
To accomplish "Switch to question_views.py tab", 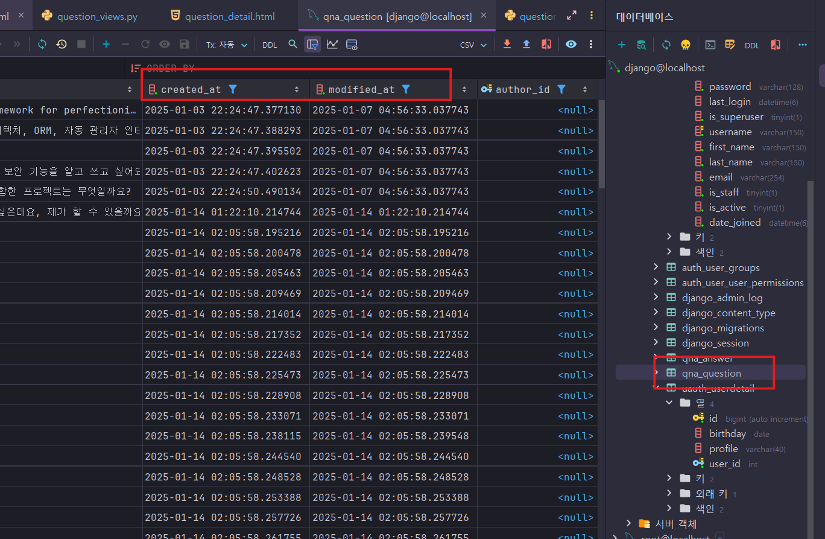I will click(x=90, y=16).
